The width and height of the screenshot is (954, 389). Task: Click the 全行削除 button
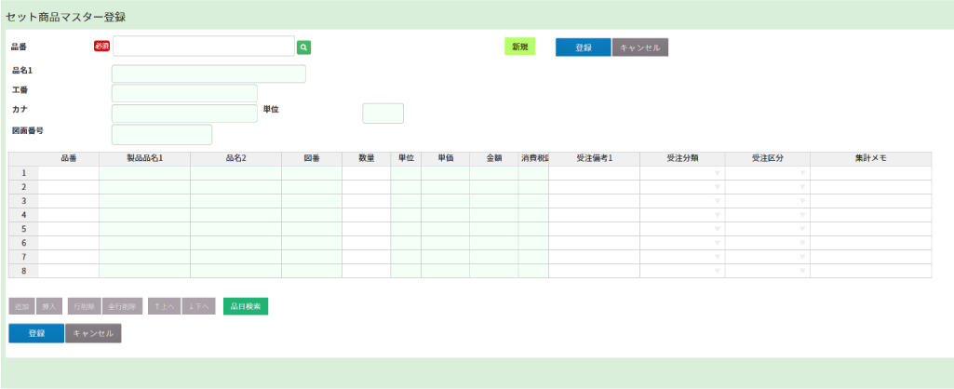(x=122, y=306)
